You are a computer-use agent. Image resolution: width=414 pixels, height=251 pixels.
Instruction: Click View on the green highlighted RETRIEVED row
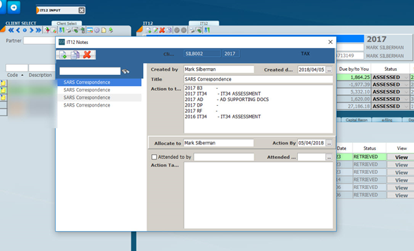pyautogui.click(x=402, y=157)
